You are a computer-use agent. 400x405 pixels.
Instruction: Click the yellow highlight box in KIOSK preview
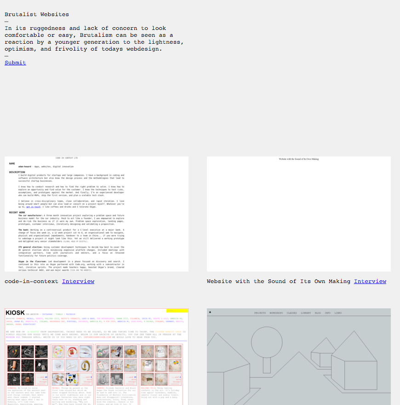point(177,311)
